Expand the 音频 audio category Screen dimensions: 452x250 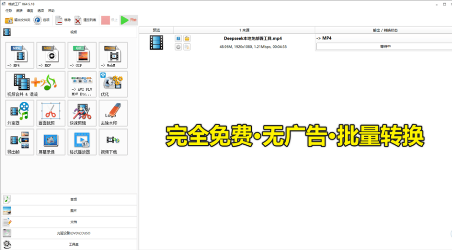[69, 199]
